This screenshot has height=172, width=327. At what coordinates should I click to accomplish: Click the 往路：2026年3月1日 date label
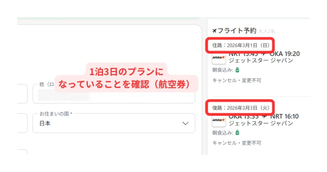(241, 45)
